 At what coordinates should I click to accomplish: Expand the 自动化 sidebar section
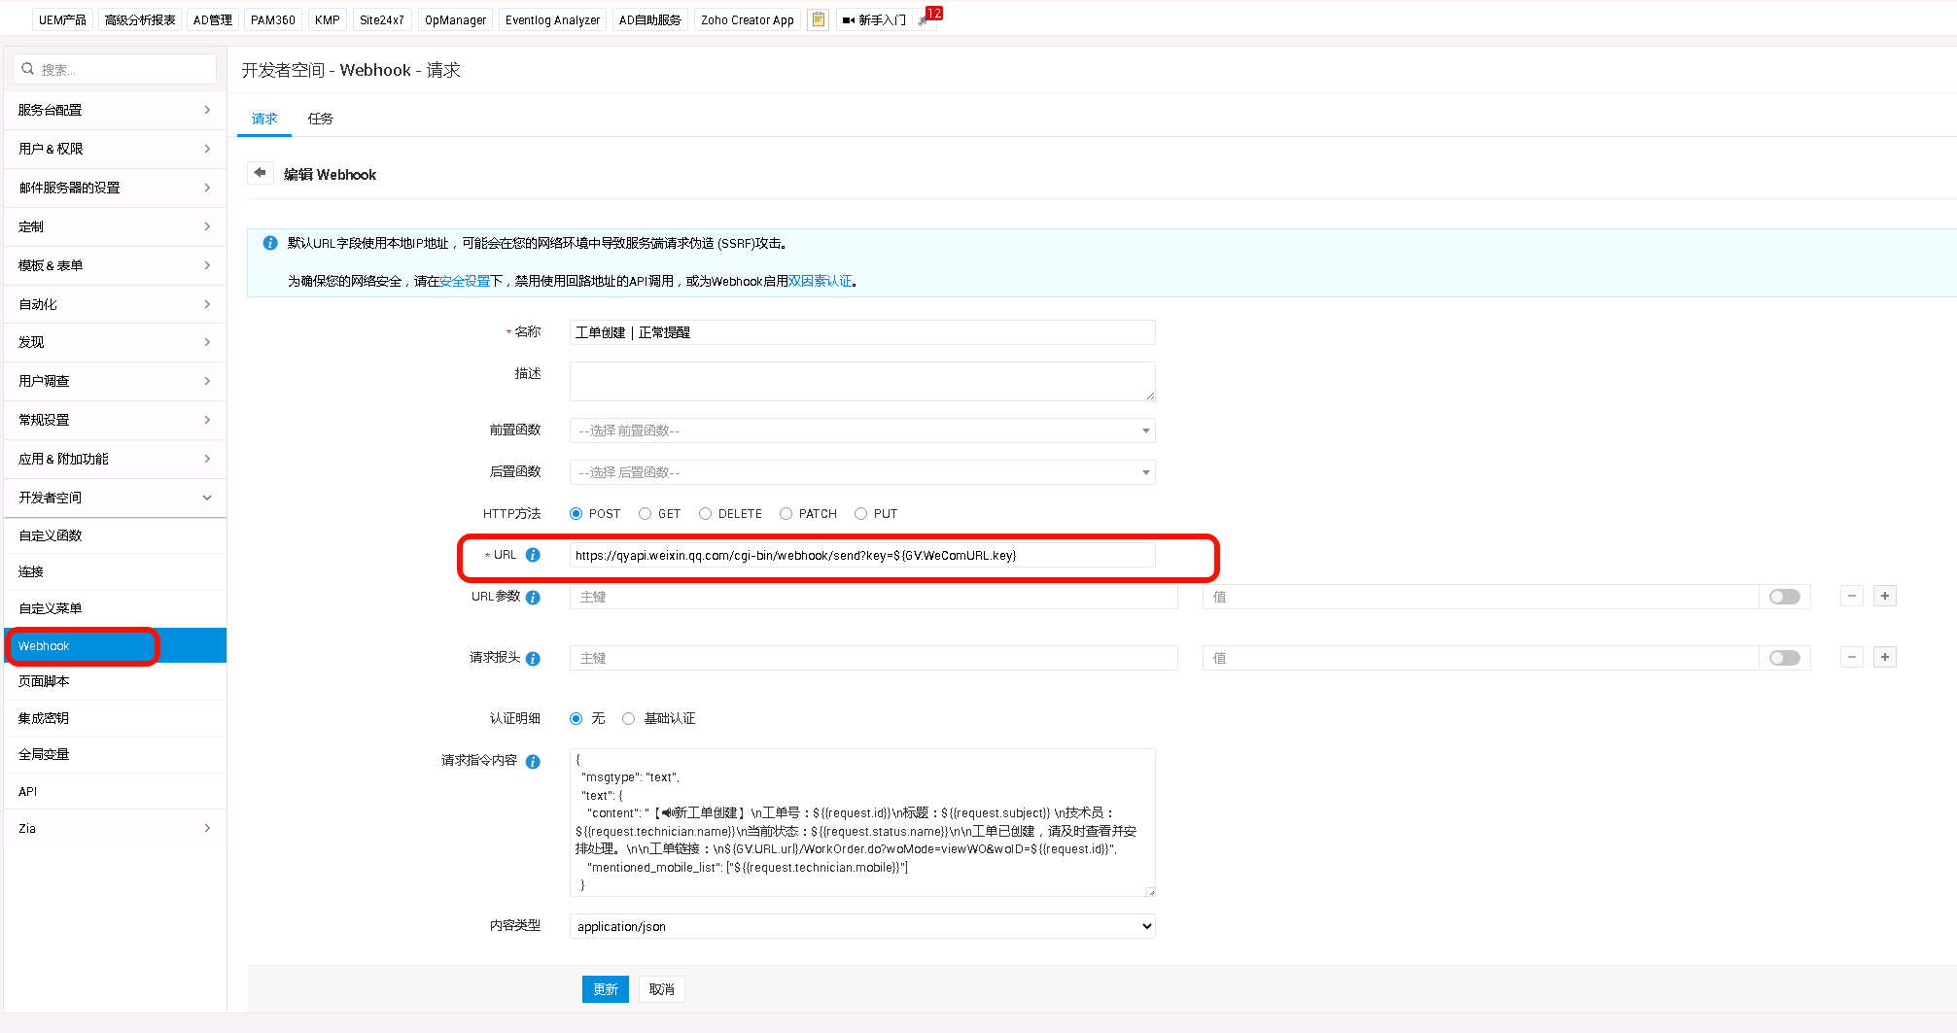(115, 304)
